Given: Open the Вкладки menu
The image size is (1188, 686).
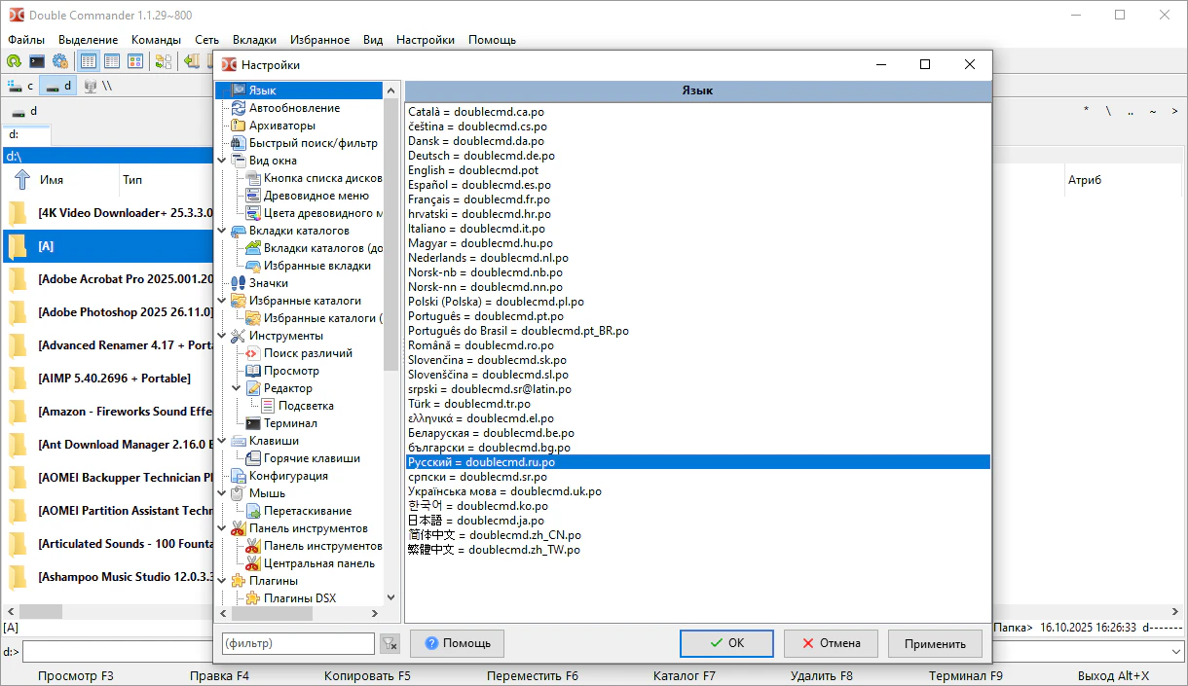Looking at the screenshot, I should 254,40.
